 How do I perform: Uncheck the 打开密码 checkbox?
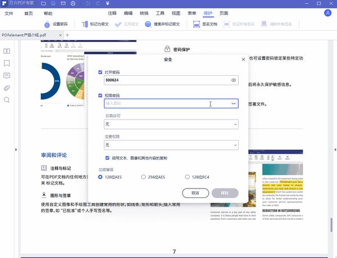click(x=100, y=72)
